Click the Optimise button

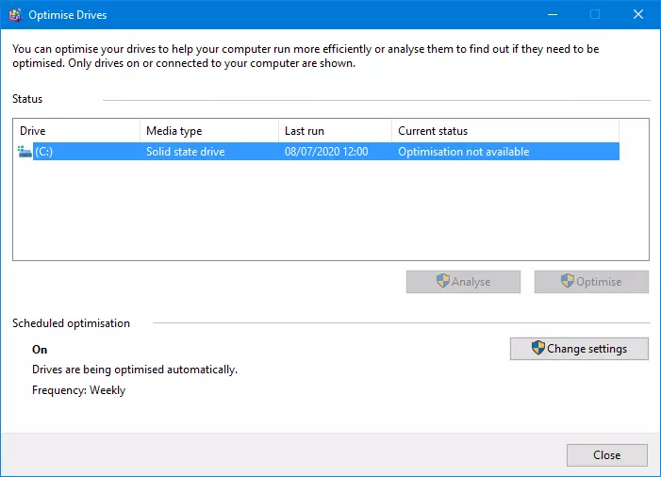tap(591, 282)
